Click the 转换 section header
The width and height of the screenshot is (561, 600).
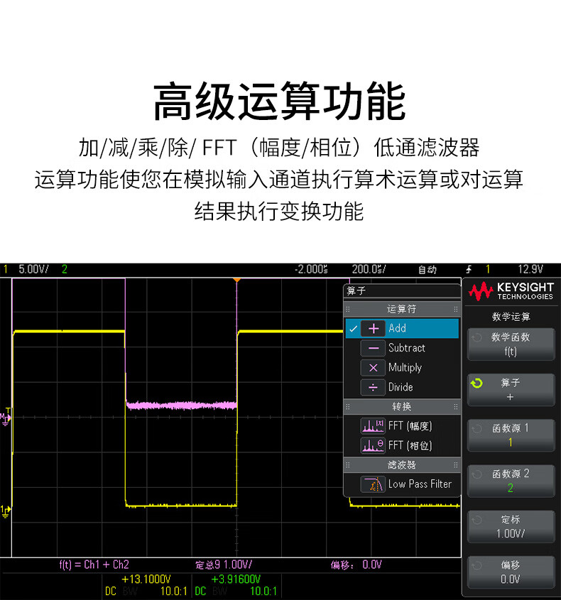click(x=402, y=406)
